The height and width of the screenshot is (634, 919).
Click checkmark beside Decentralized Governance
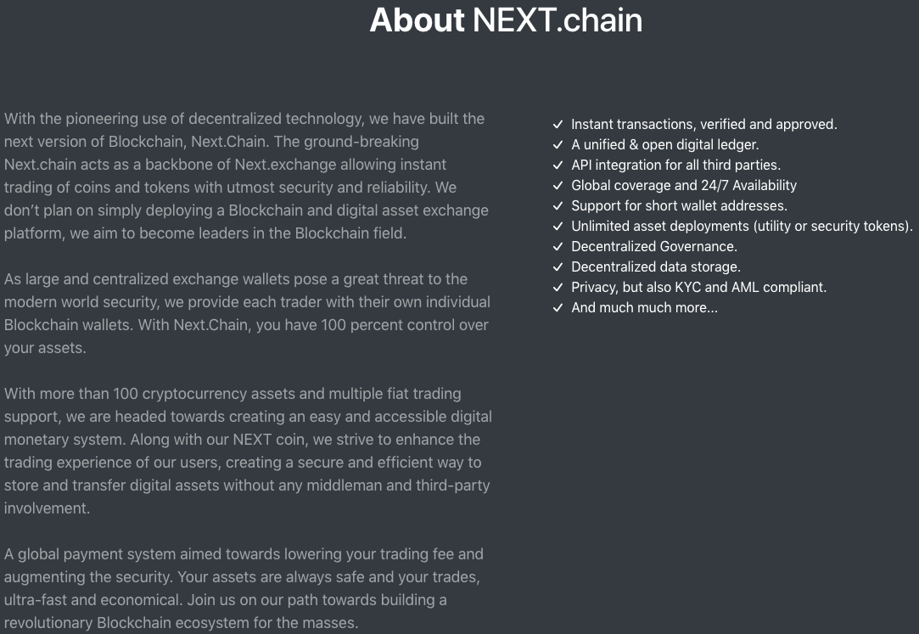[558, 247]
